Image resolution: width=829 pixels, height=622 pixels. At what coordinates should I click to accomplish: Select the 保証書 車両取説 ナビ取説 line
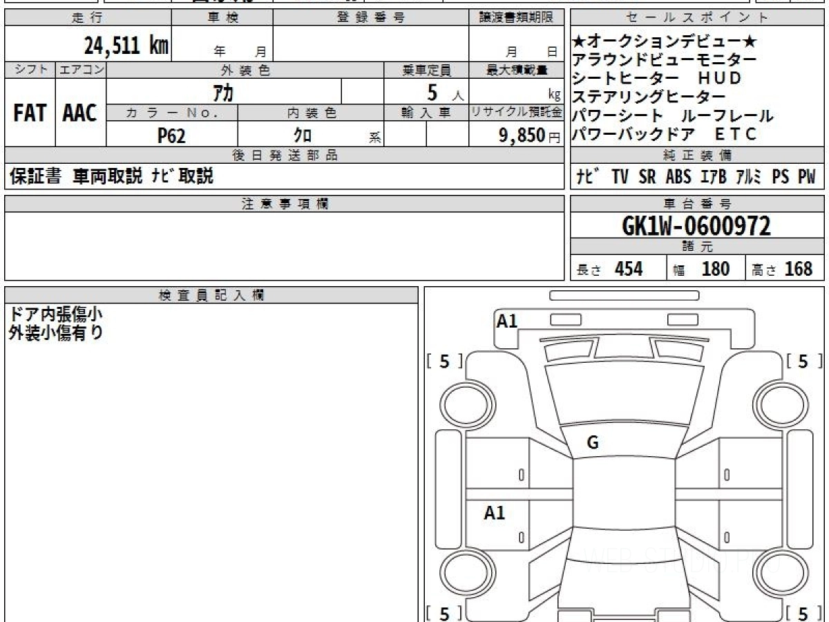[x=112, y=177]
